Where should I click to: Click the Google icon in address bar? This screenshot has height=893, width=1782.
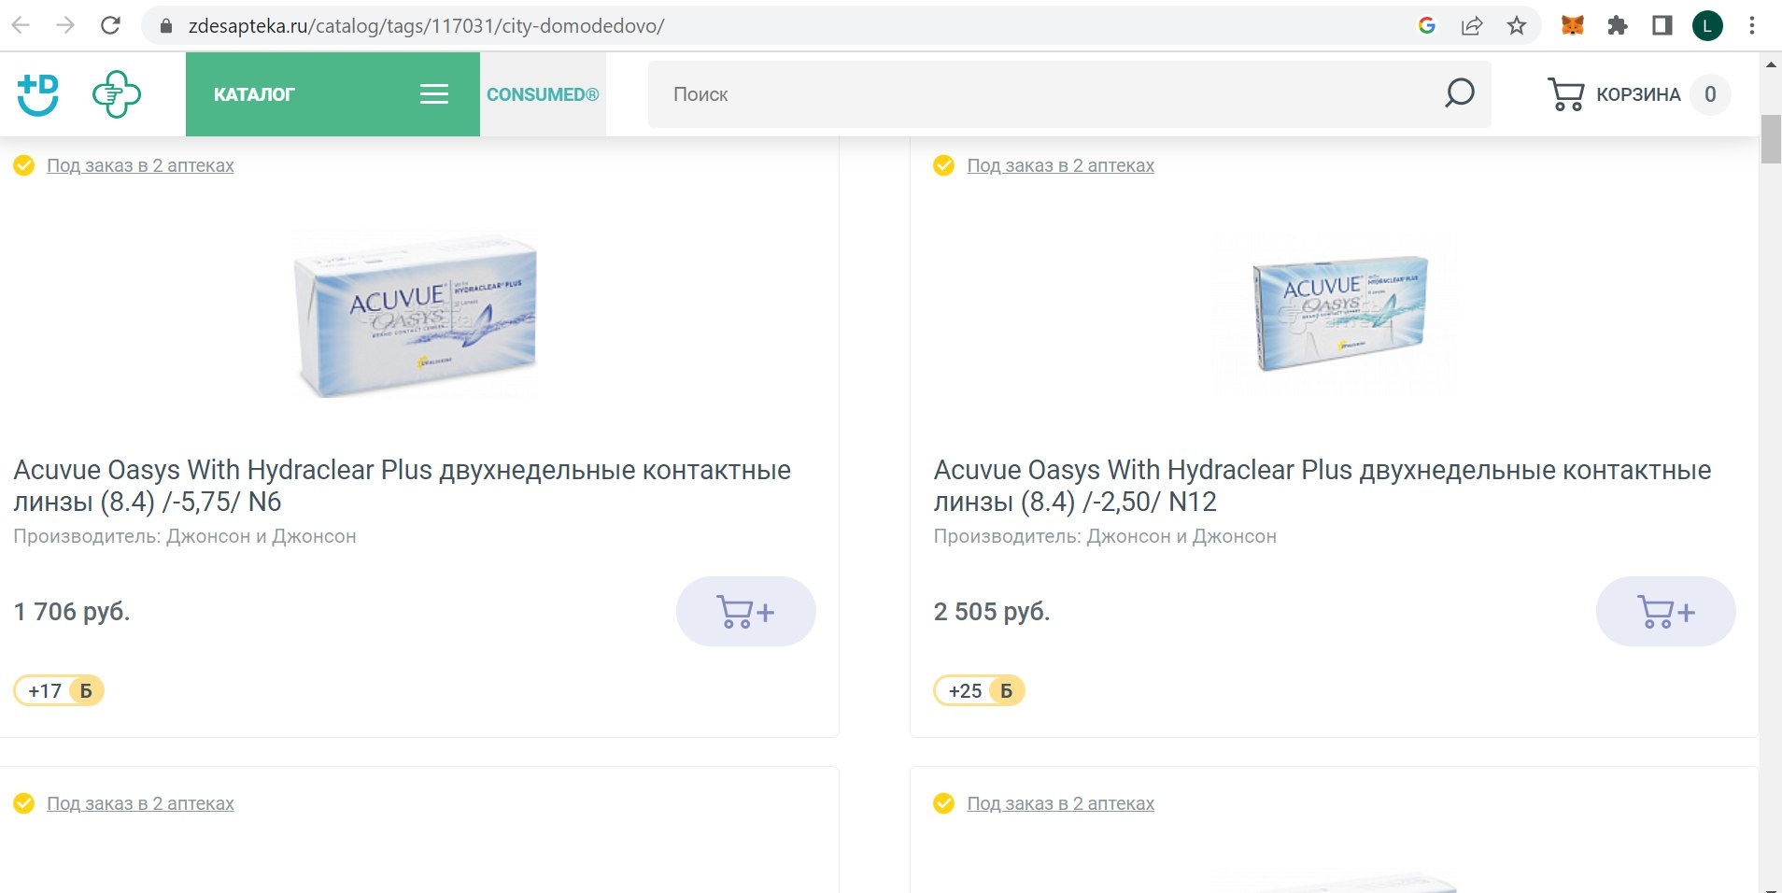pos(1426,25)
